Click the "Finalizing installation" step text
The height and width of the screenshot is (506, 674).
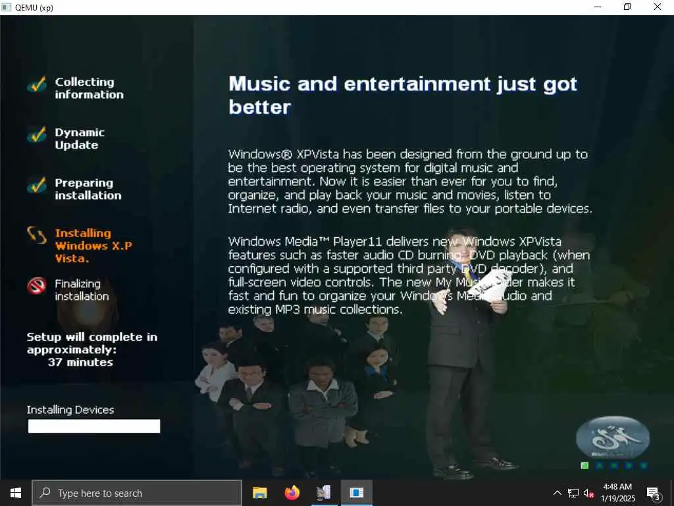pos(82,290)
